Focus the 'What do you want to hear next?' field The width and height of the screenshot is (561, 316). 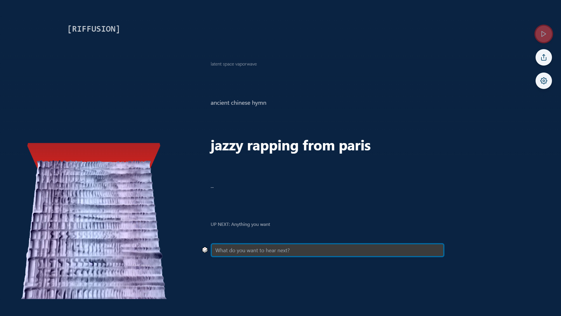pos(327,250)
